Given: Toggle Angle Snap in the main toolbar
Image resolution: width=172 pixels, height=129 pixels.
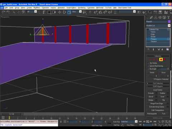Looking at the screenshot, I should tap(100, 12).
